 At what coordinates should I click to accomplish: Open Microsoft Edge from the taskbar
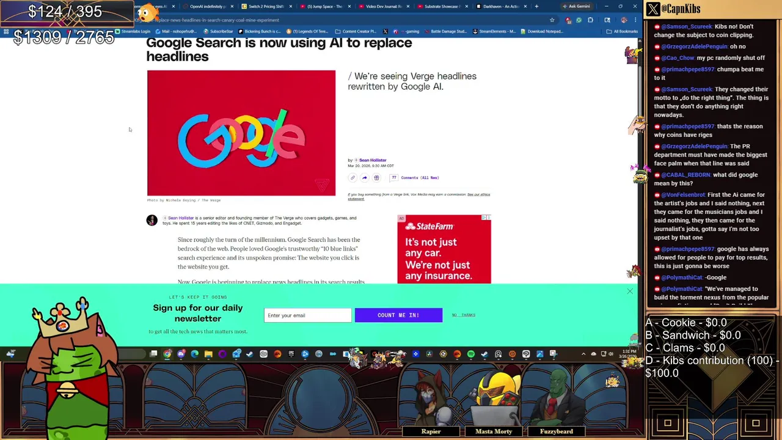coord(194,354)
